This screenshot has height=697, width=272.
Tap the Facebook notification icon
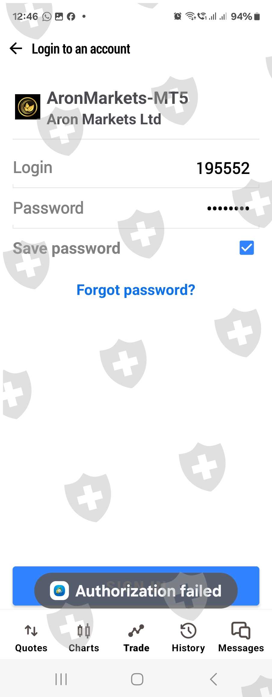click(x=71, y=16)
